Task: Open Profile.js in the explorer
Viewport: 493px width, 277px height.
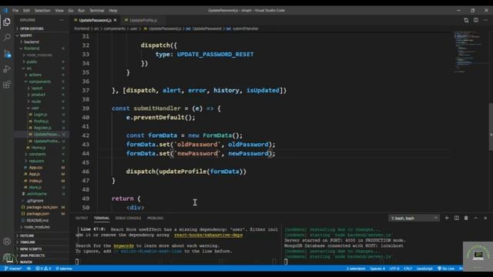Action: (41, 122)
